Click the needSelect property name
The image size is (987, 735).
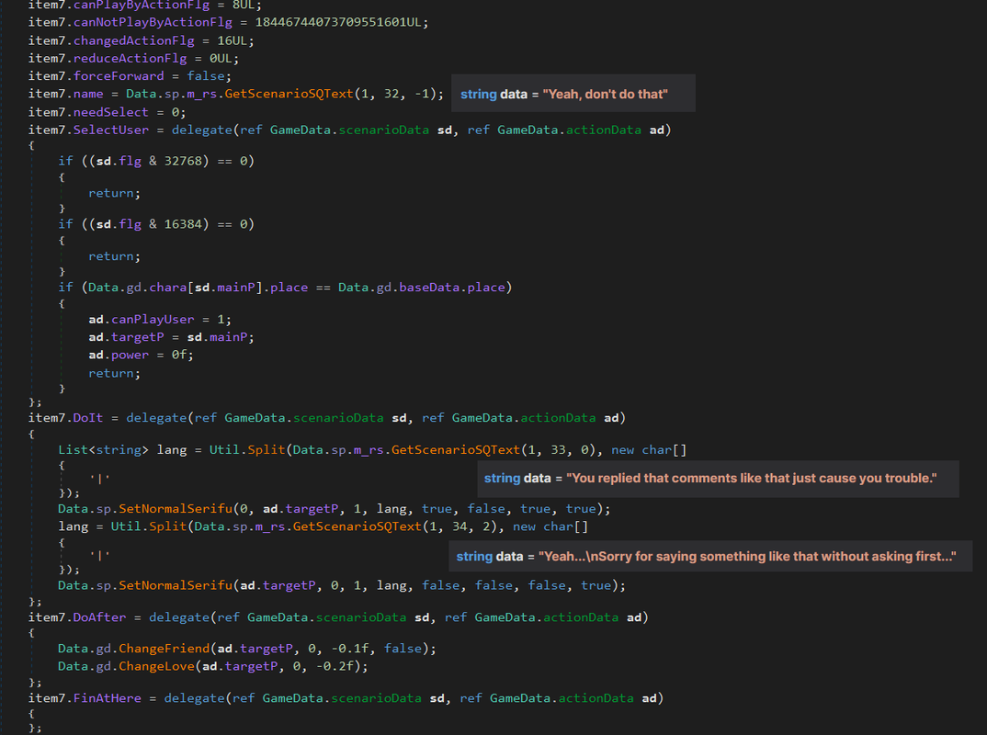(111, 112)
